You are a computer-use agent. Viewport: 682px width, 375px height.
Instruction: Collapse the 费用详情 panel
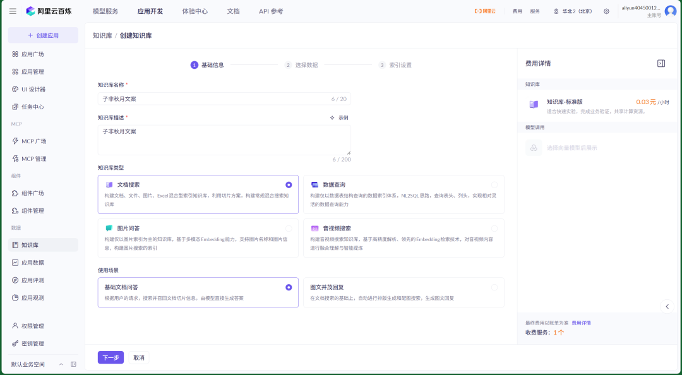click(x=661, y=63)
